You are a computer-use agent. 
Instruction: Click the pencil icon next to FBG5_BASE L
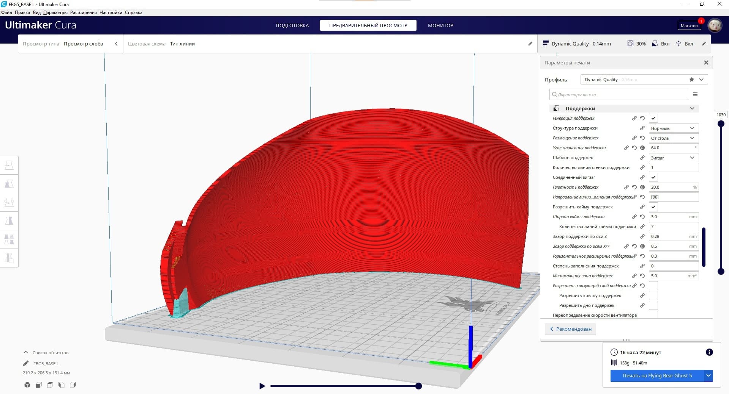[26, 363]
